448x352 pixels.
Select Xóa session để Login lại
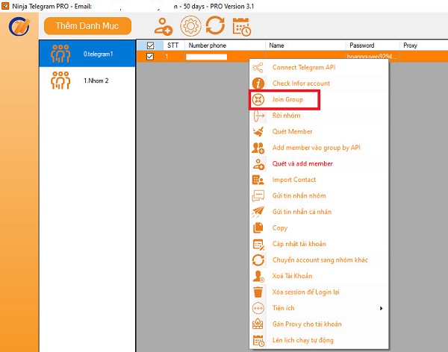(319, 292)
